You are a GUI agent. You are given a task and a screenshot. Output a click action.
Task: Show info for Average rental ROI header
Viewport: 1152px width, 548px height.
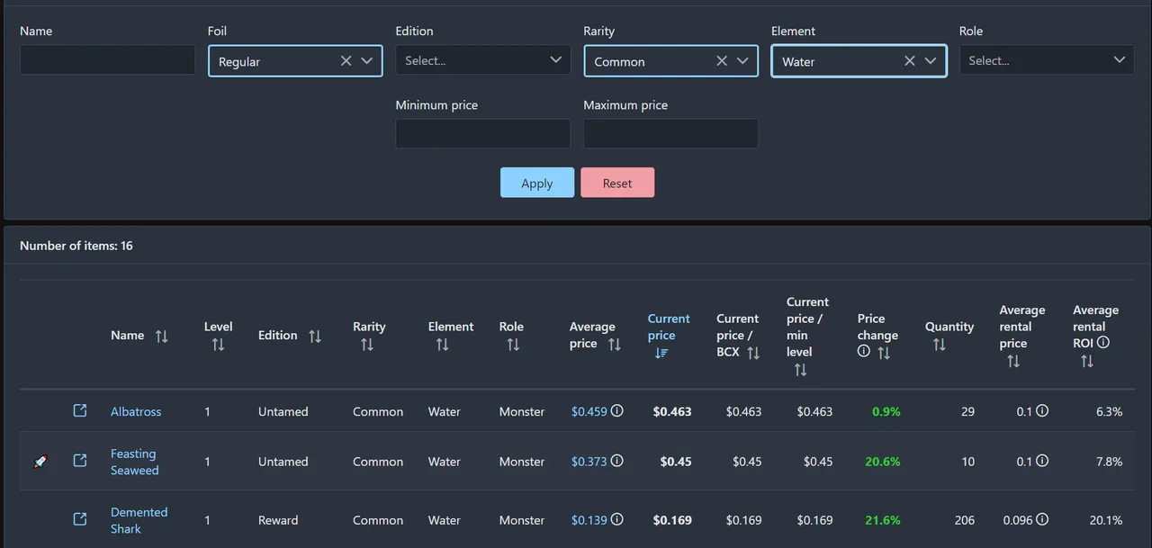tap(1103, 343)
